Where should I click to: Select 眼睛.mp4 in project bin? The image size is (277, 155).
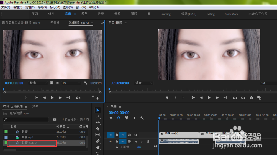(x=27, y=137)
